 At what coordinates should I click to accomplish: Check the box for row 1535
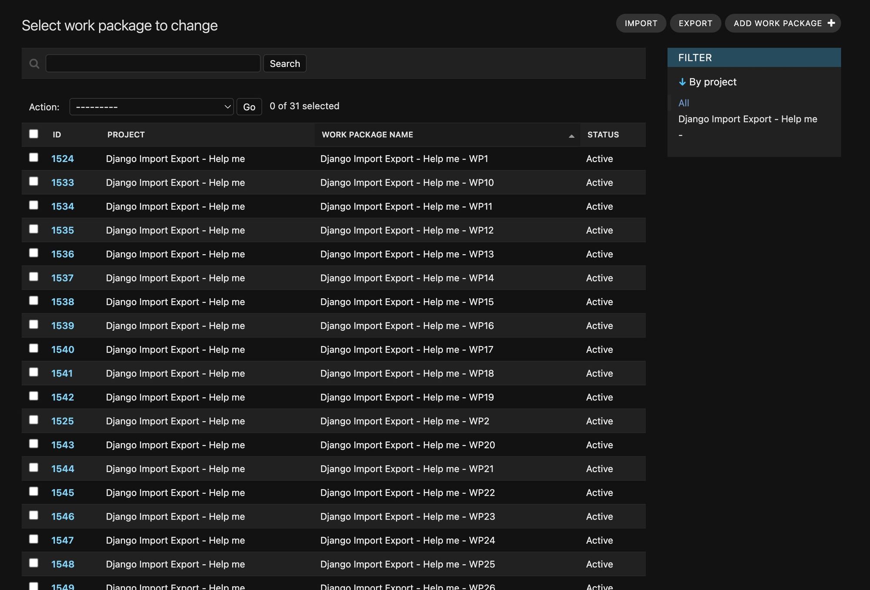pos(33,229)
